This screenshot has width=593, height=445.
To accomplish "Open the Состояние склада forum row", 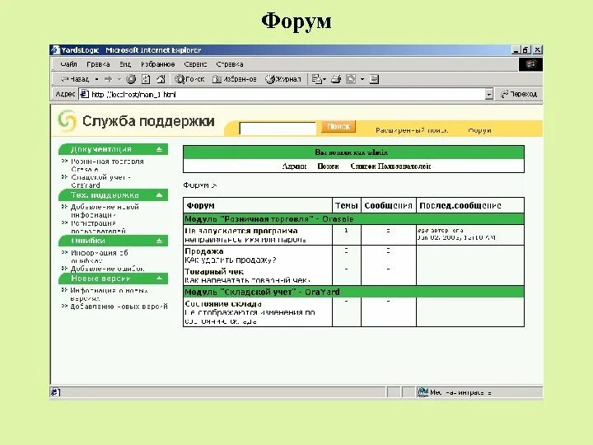I will (223, 304).
